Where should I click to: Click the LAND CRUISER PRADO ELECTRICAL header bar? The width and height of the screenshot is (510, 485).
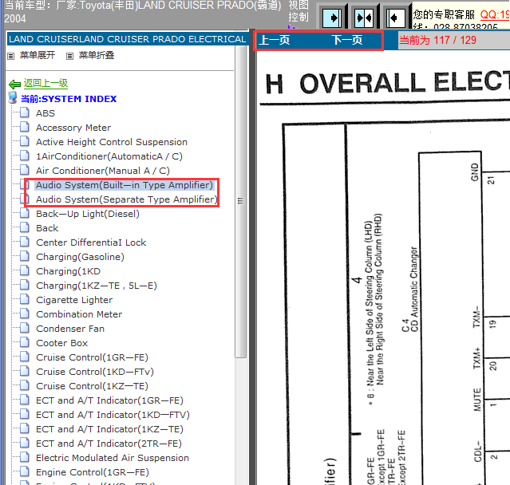[x=128, y=39]
